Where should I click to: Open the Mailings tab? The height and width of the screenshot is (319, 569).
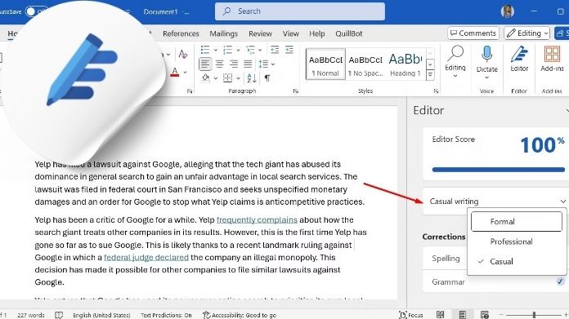223,33
